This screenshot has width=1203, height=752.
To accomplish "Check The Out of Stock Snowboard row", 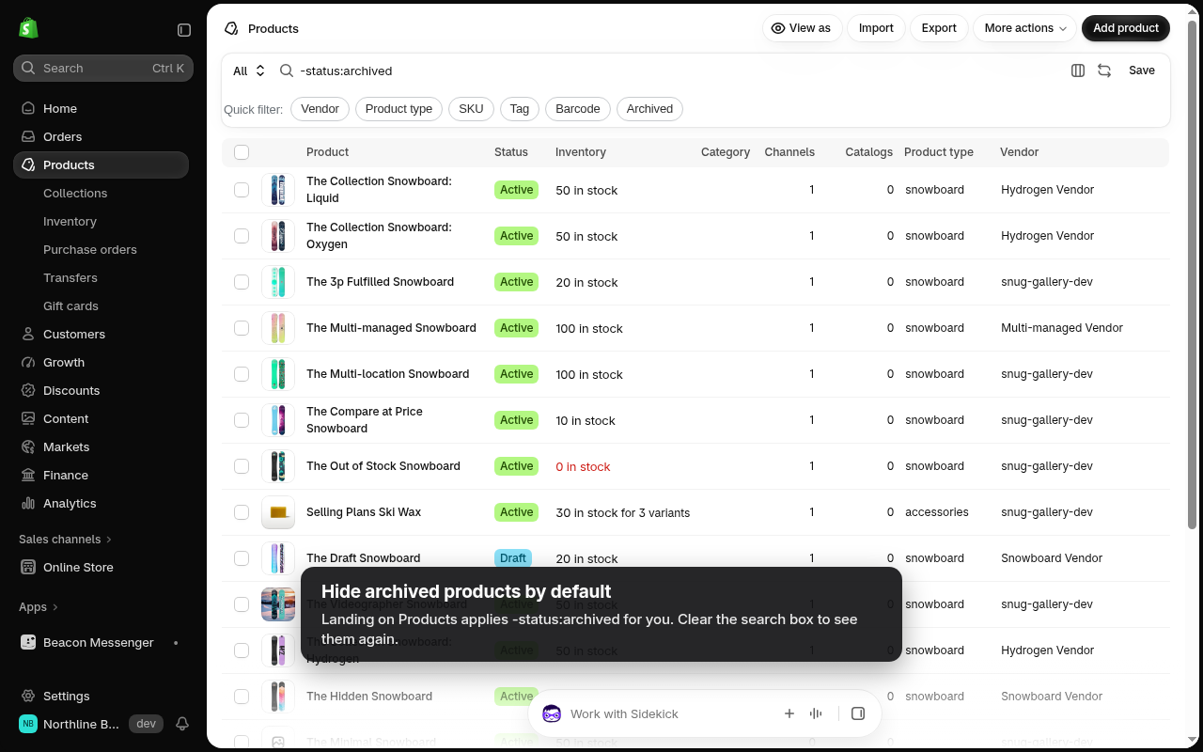I will pyautogui.click(x=242, y=466).
